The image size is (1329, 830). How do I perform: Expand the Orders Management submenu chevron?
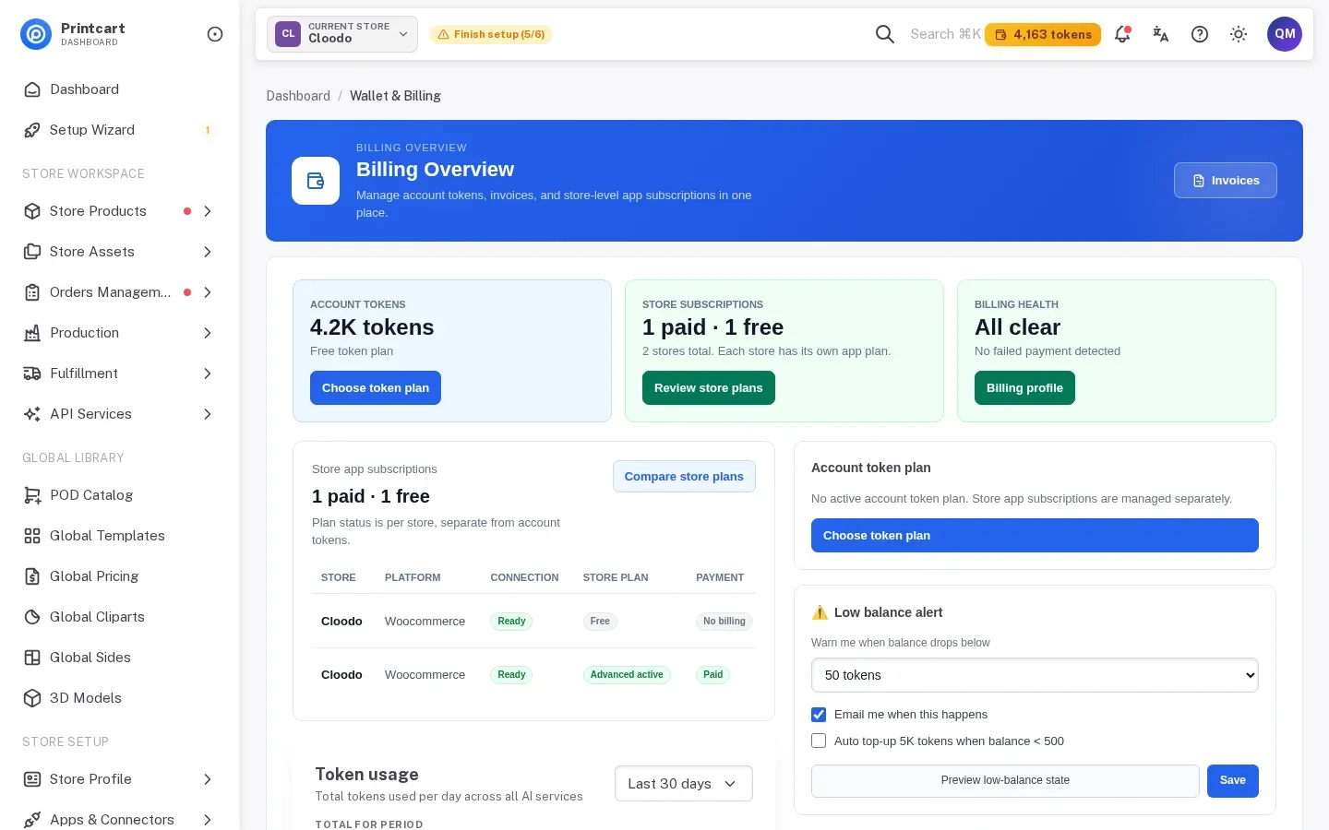tap(208, 292)
